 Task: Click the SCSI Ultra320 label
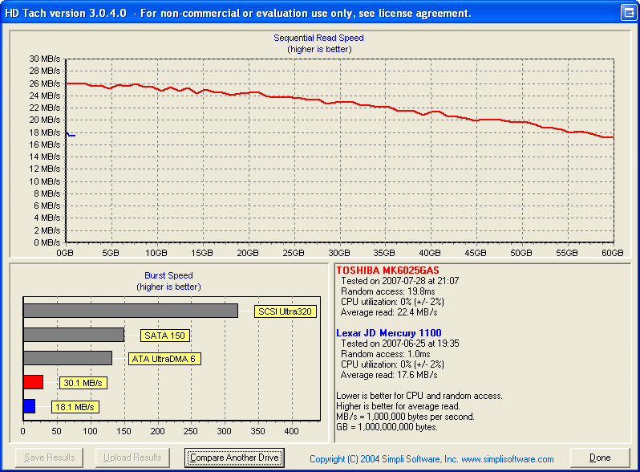[285, 311]
